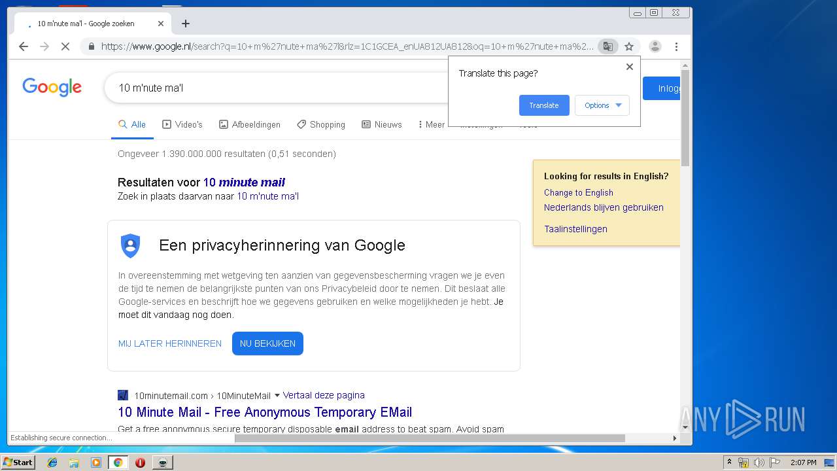
Task: Expand the 10MinuteMail result dropdown arrow
Action: [x=277, y=395]
